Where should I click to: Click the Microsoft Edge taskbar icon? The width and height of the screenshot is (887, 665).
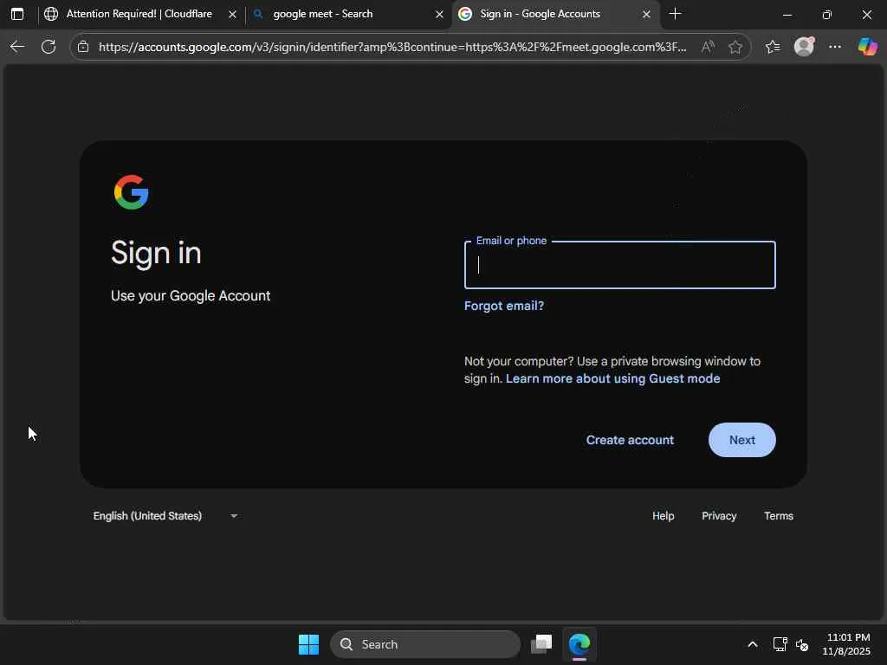click(x=579, y=644)
